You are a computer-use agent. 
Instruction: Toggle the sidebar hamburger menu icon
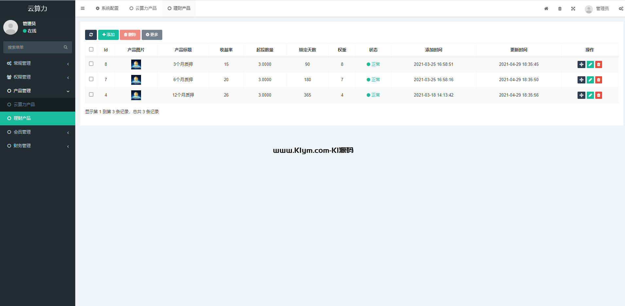[82, 9]
